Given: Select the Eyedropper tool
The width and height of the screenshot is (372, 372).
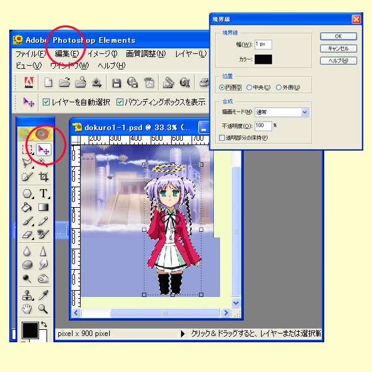Looking at the screenshot, I should tap(43, 295).
